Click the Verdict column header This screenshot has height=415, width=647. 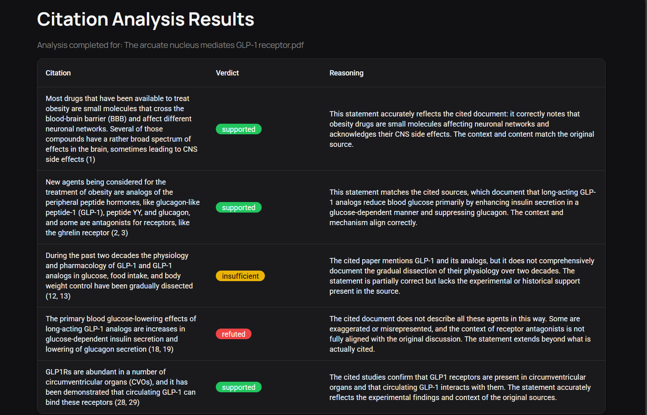tap(227, 73)
